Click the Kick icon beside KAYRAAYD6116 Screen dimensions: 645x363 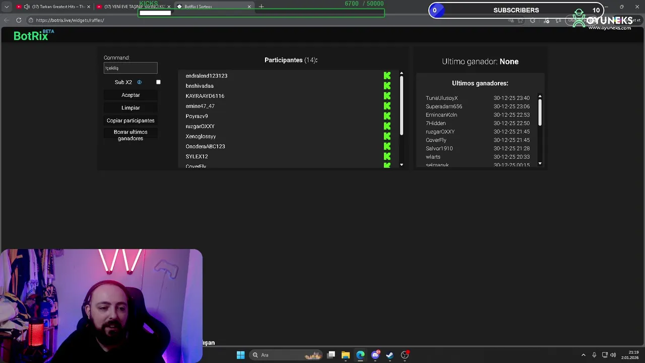387,96
